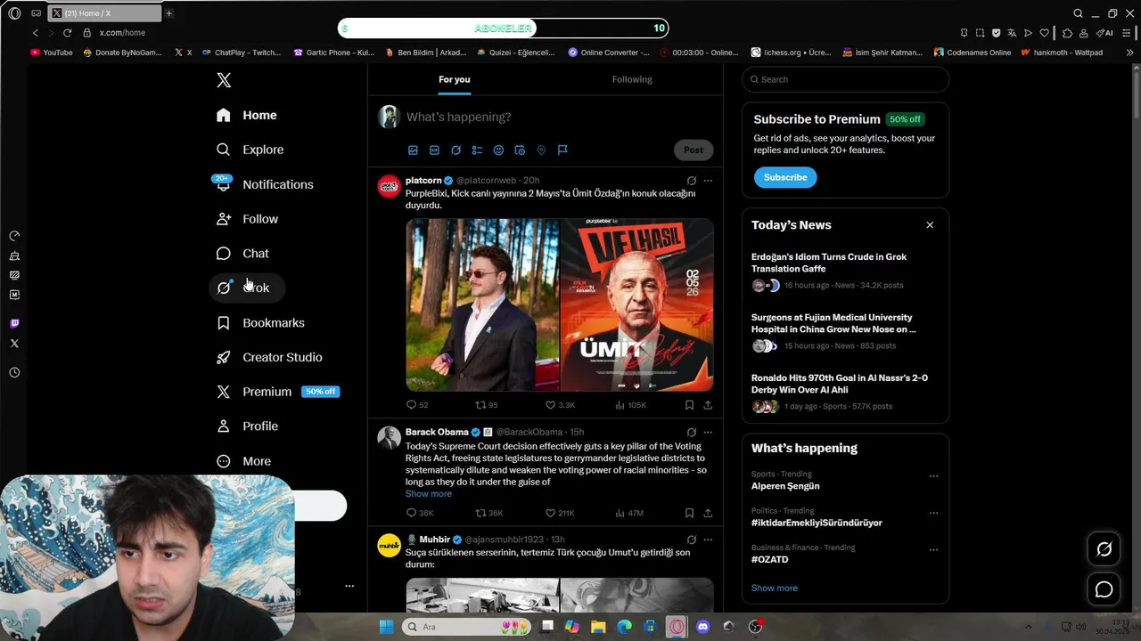Open Discord from the taskbar
The image size is (1141, 641).
pyautogui.click(x=702, y=627)
